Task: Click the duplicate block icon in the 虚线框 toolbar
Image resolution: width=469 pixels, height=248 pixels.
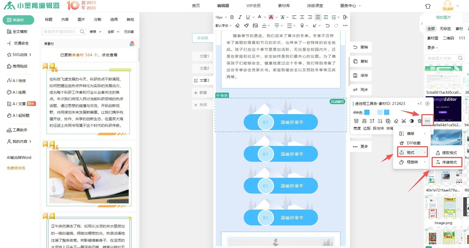Action: [x=388, y=121]
